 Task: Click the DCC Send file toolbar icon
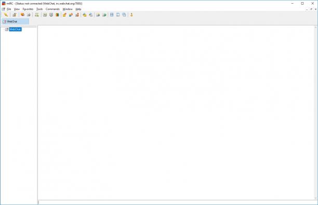(64, 15)
